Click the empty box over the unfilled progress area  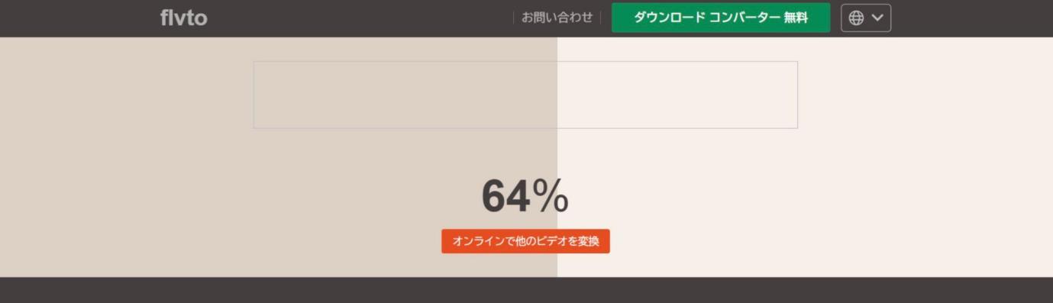point(677,95)
